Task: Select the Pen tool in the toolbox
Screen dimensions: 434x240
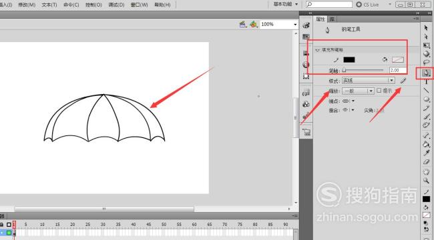Action: click(426, 73)
